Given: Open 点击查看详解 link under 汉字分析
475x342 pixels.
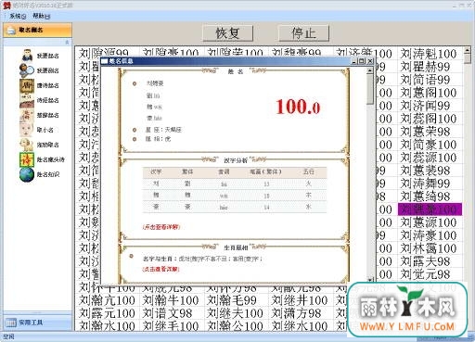Looking at the screenshot, I should point(161,227).
